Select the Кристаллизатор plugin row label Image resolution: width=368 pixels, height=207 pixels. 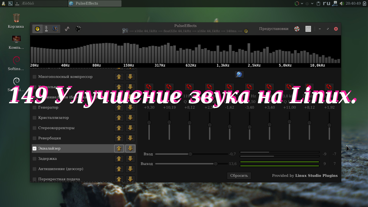click(x=53, y=118)
